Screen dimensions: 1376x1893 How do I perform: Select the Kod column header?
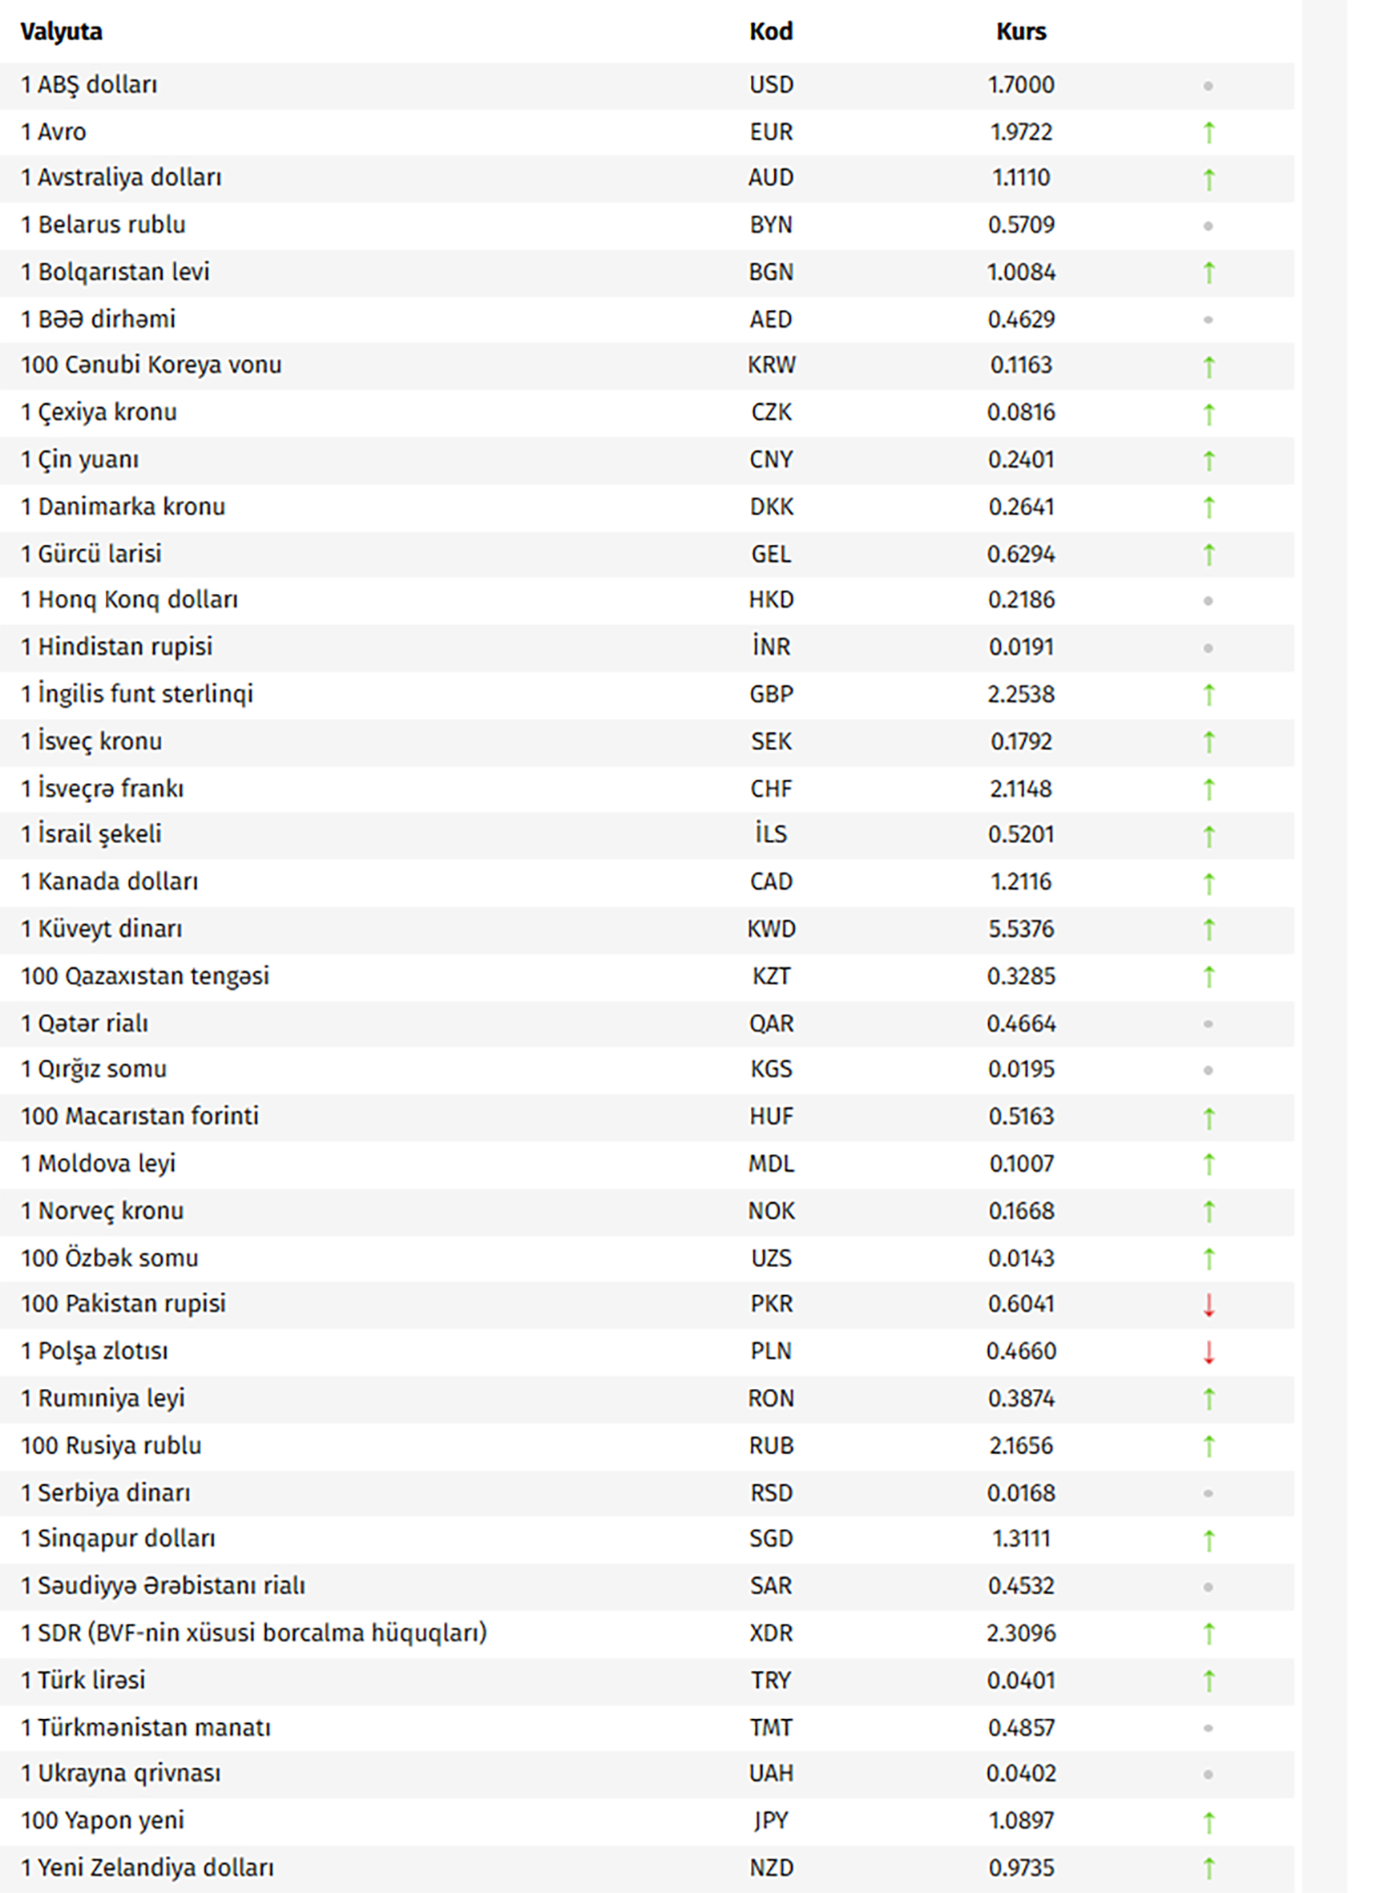[771, 32]
